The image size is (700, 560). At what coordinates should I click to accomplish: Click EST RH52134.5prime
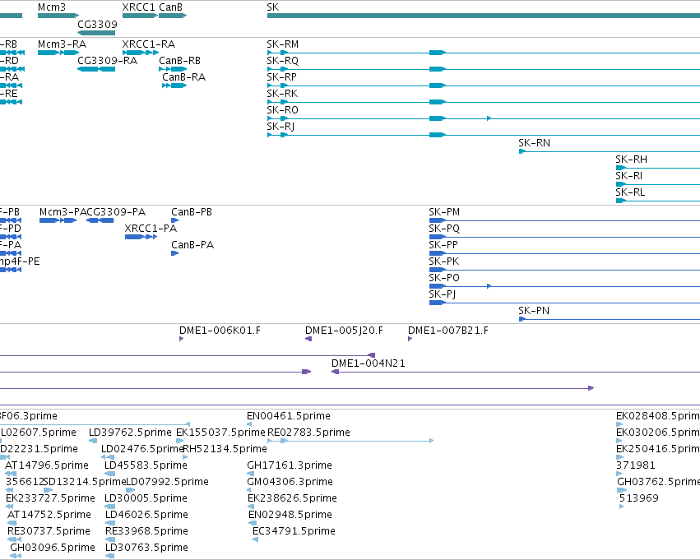click(x=185, y=457)
